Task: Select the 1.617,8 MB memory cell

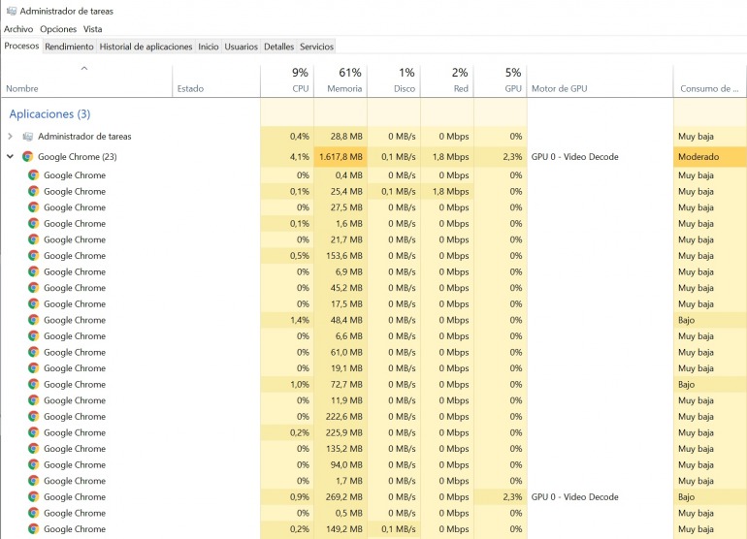Action: (341, 157)
